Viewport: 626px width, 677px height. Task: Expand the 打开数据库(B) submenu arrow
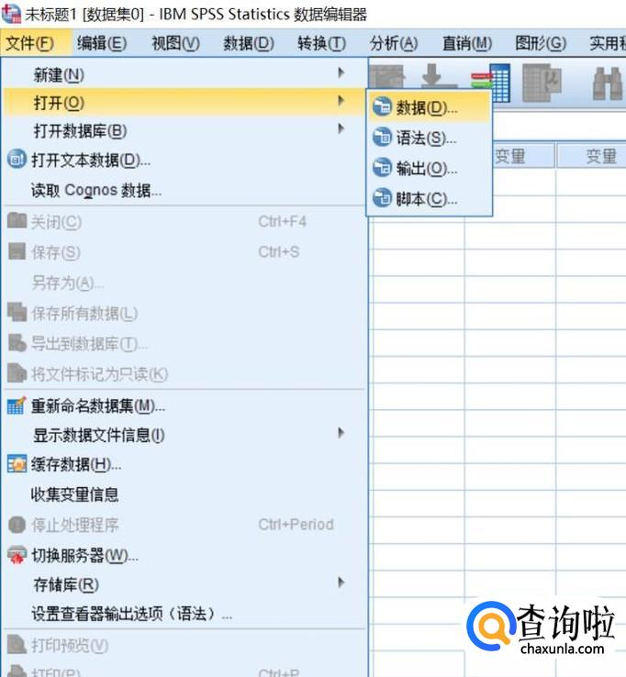pyautogui.click(x=341, y=128)
